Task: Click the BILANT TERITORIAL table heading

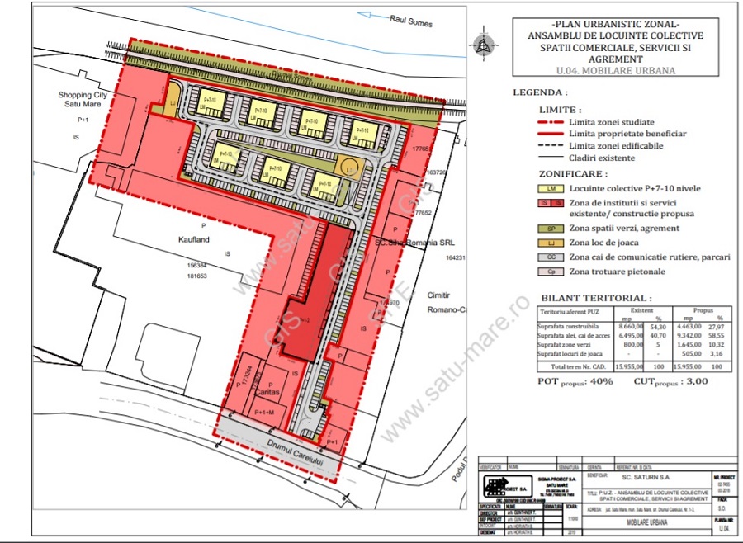Action: click(594, 298)
